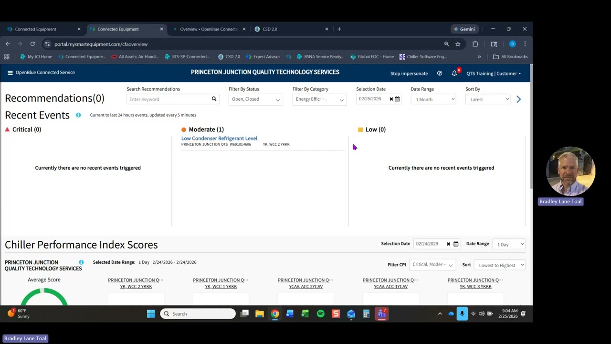Open calendar for Recommendations selection date
Viewport: 611px width, 344px height.
[397, 99]
